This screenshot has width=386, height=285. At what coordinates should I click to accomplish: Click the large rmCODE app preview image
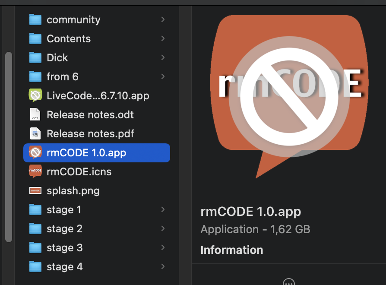(289, 96)
